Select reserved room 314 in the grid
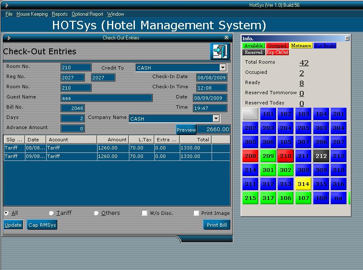 click(303, 184)
